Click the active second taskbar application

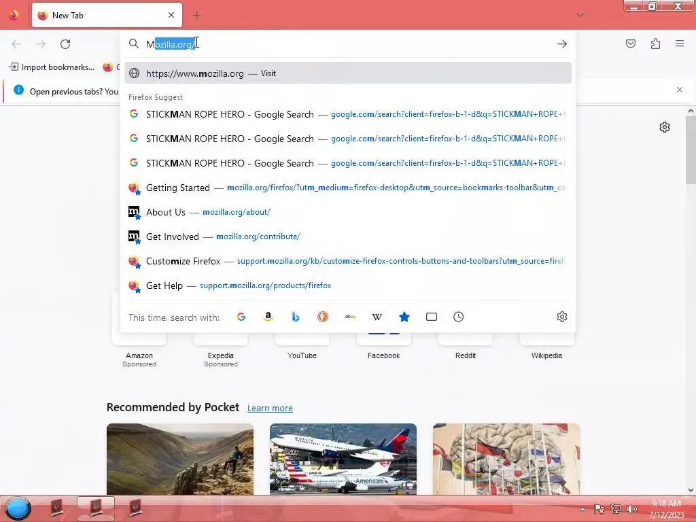(96, 508)
